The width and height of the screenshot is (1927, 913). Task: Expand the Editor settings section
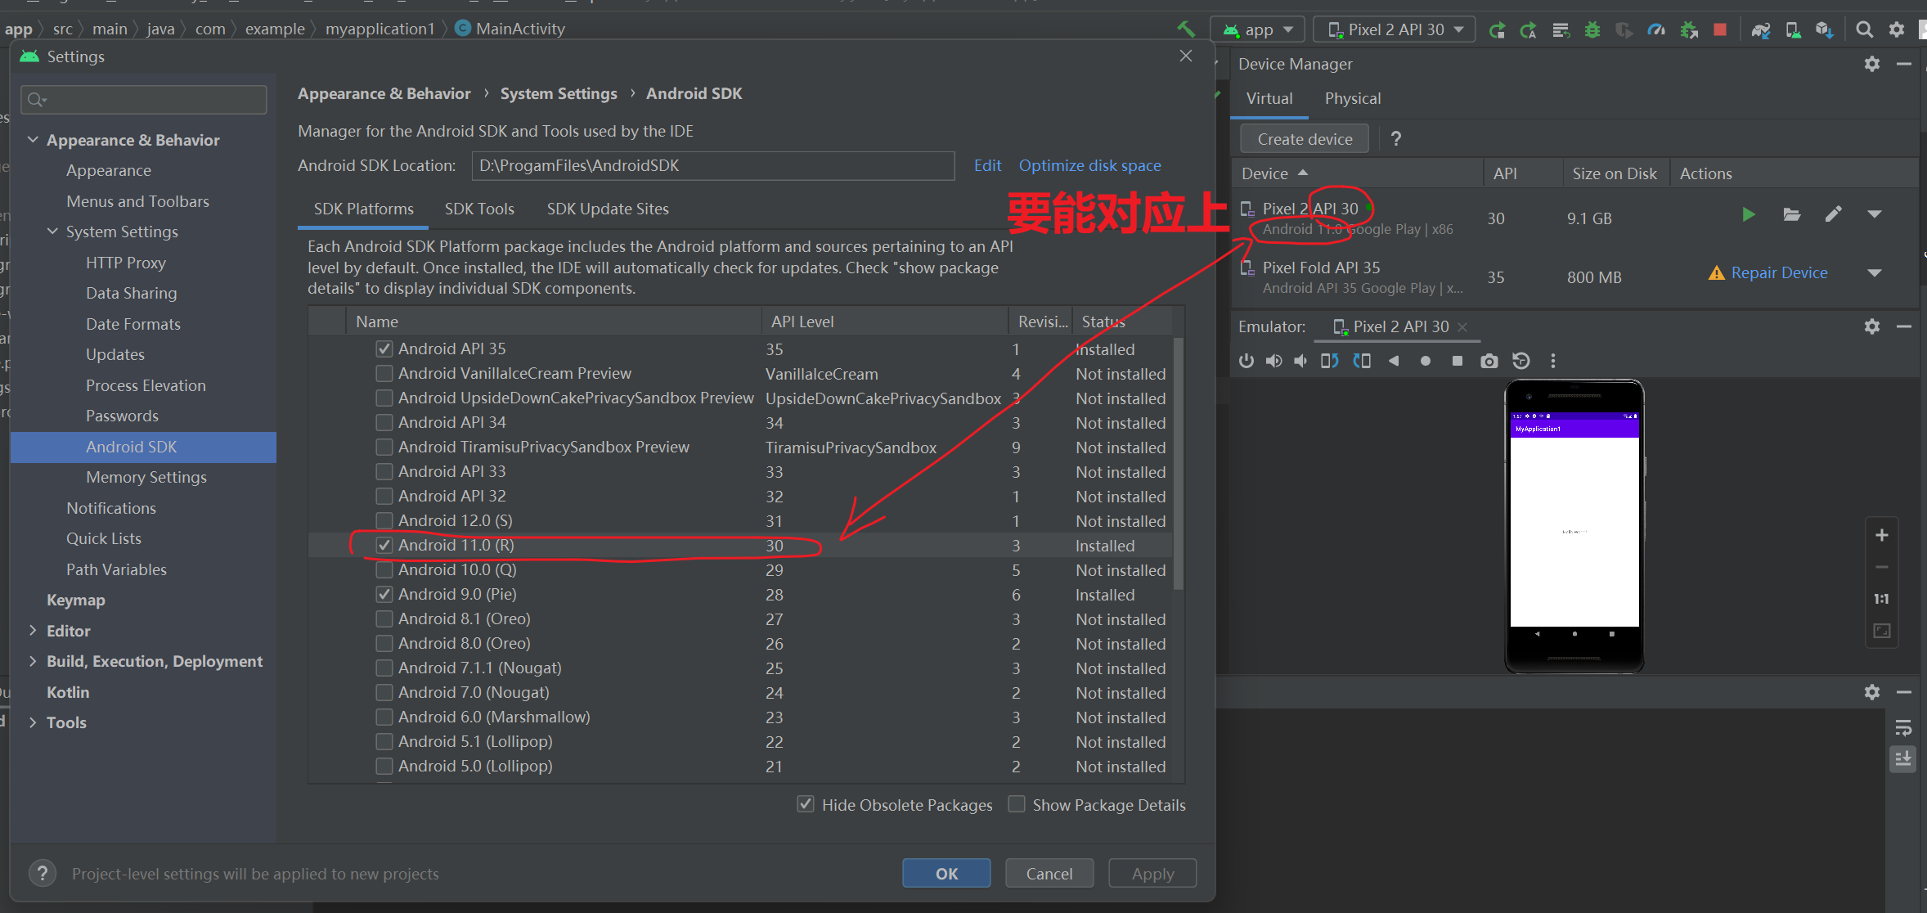(x=33, y=631)
